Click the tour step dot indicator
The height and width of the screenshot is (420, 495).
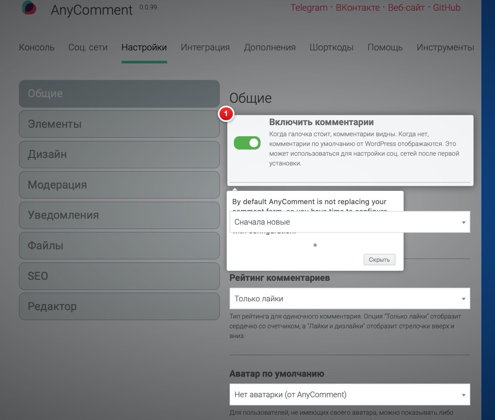point(315,245)
